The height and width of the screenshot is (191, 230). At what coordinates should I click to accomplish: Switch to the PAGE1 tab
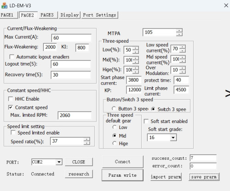[8, 15]
